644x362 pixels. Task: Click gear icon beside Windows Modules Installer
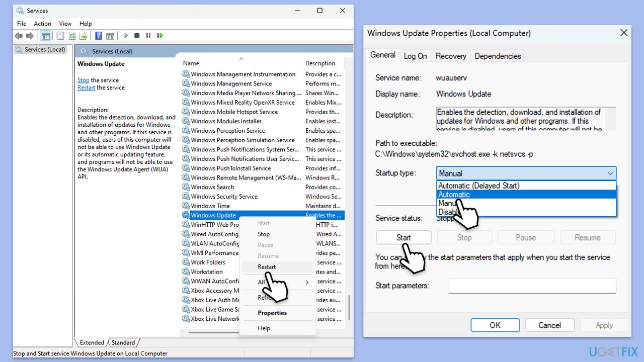point(186,121)
